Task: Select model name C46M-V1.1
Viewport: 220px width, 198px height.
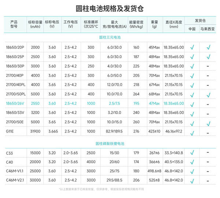Action: click(x=15, y=171)
